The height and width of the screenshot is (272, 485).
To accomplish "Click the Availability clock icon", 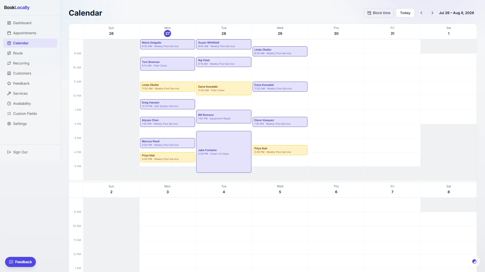I will pyautogui.click(x=9, y=104).
